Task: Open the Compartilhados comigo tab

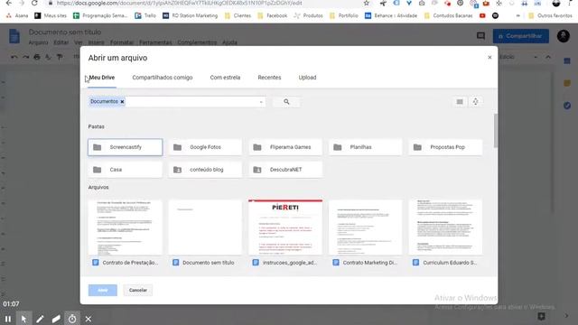Action: pos(163,78)
